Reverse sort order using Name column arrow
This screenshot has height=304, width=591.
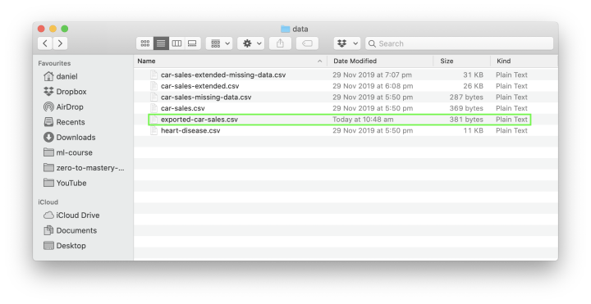pos(319,61)
